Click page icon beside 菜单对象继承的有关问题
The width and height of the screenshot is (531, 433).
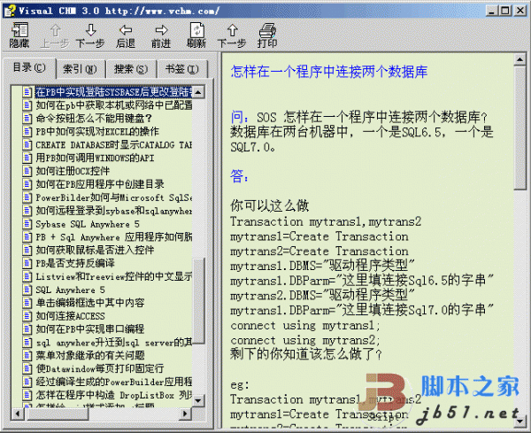click(27, 355)
